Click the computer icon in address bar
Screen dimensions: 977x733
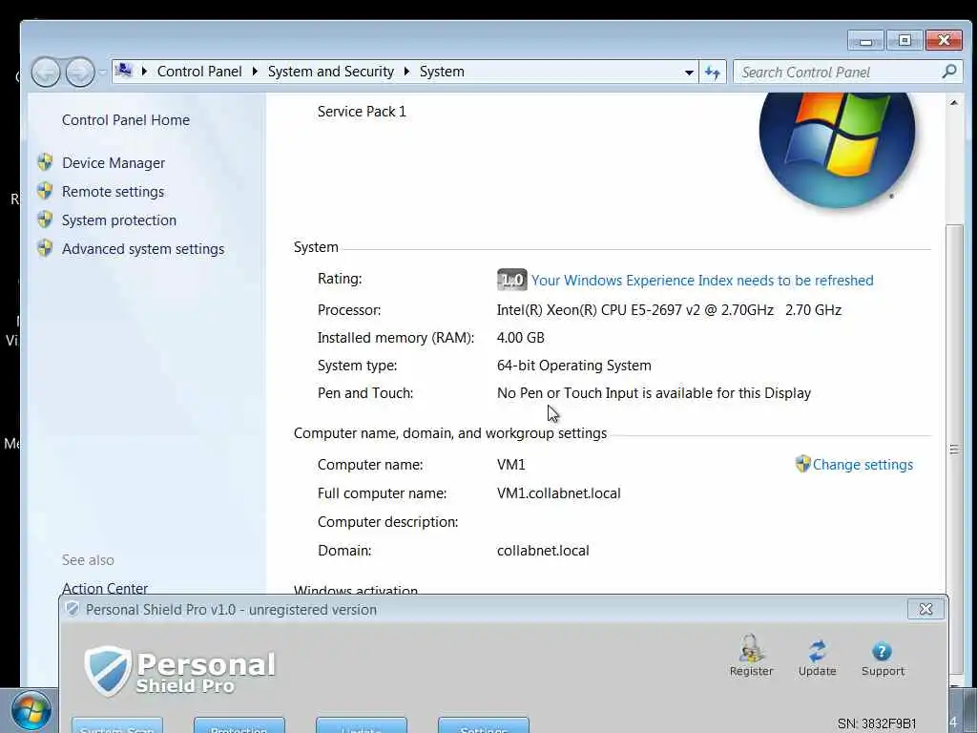point(124,70)
